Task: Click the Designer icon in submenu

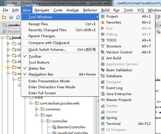Action: click(103, 82)
